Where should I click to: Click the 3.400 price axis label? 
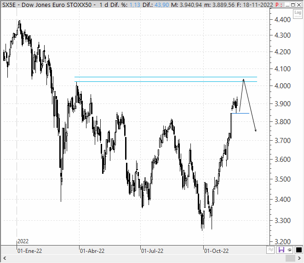coord(282,199)
